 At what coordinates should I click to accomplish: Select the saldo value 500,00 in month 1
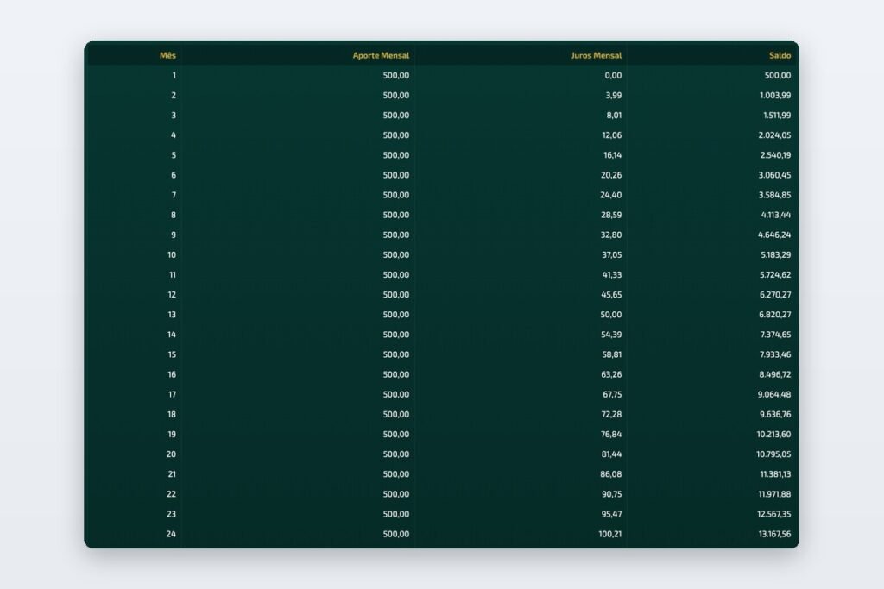click(x=778, y=75)
